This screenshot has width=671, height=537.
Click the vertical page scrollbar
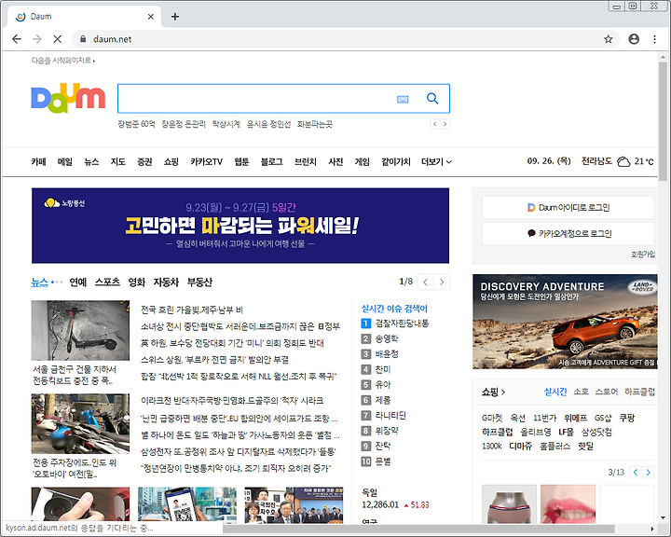663,121
